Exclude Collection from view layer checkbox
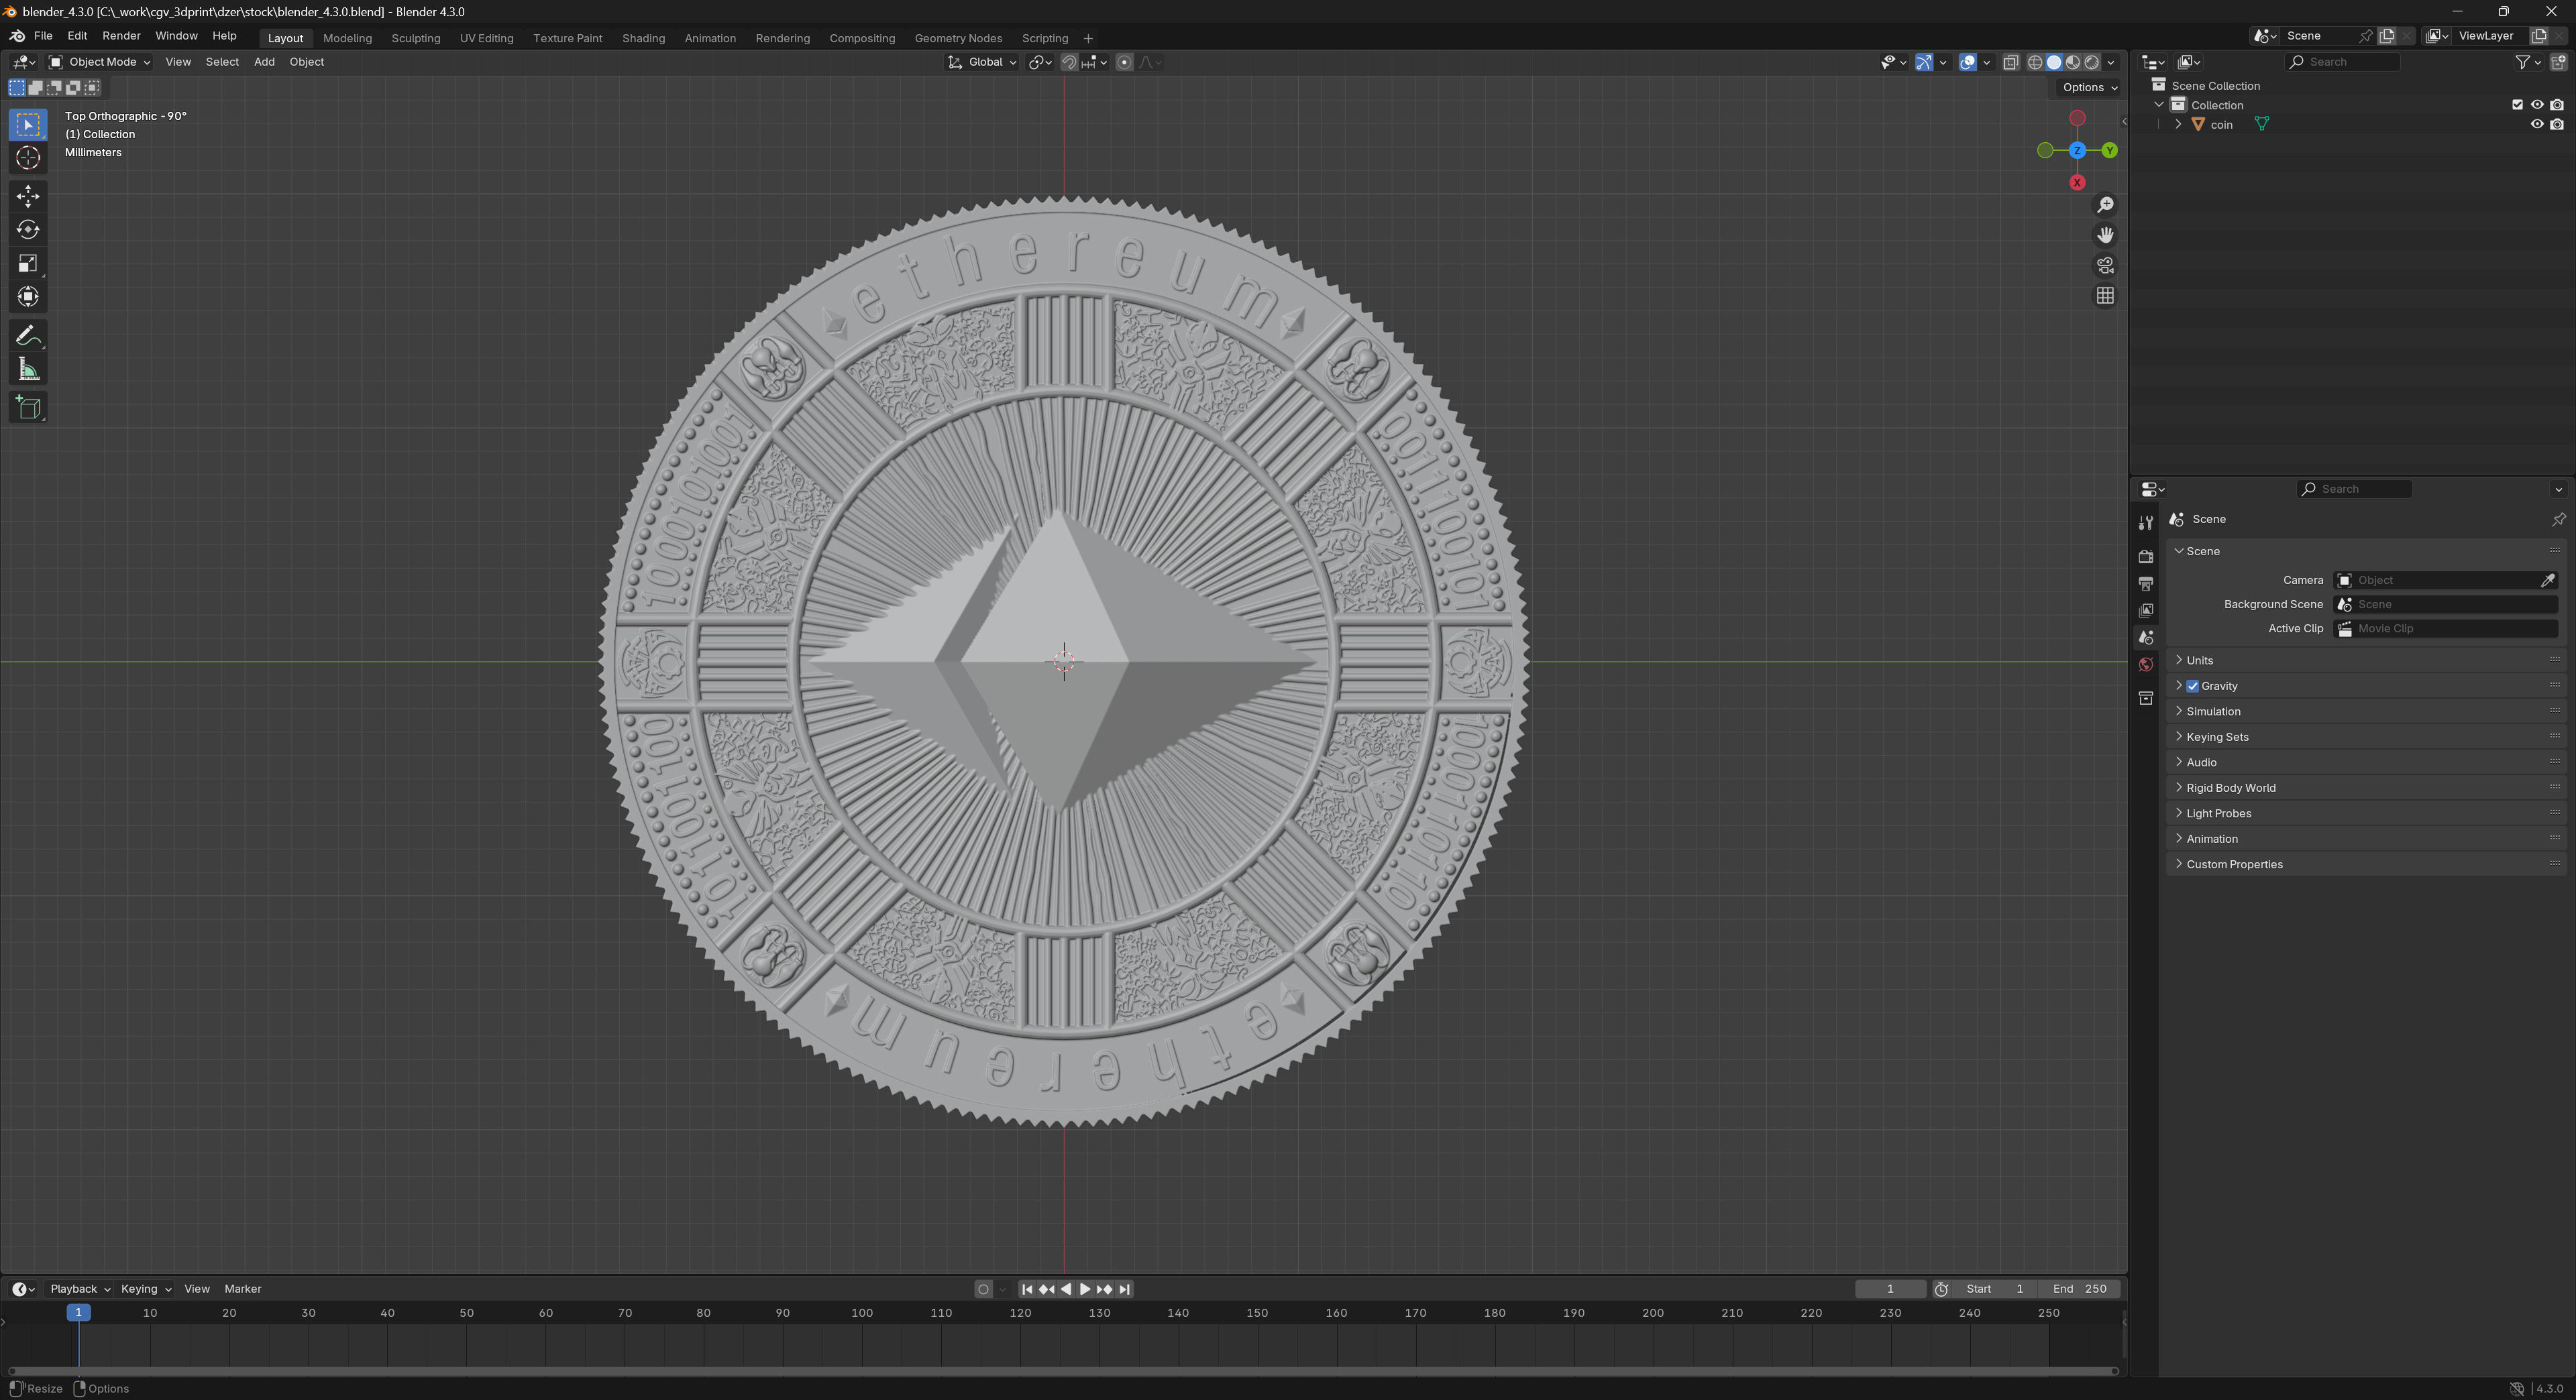Screen dimensions: 2576x1400 coord(2517,105)
